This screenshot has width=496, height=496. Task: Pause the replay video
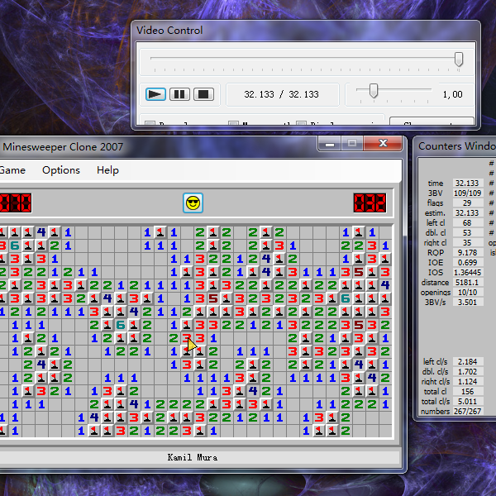[179, 94]
